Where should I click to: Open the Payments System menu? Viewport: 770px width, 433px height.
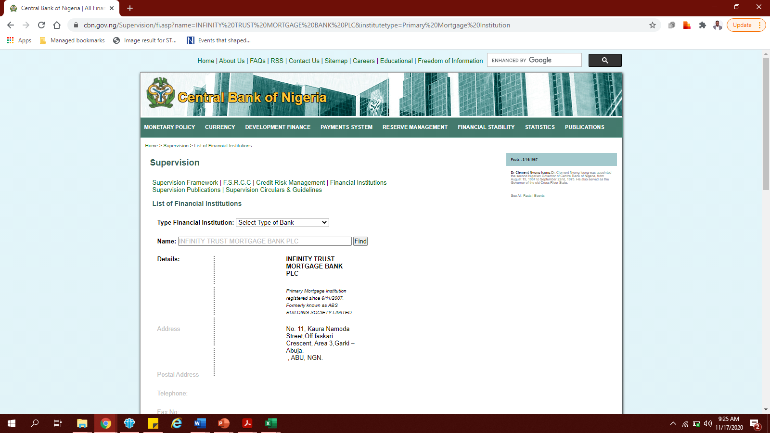[346, 127]
